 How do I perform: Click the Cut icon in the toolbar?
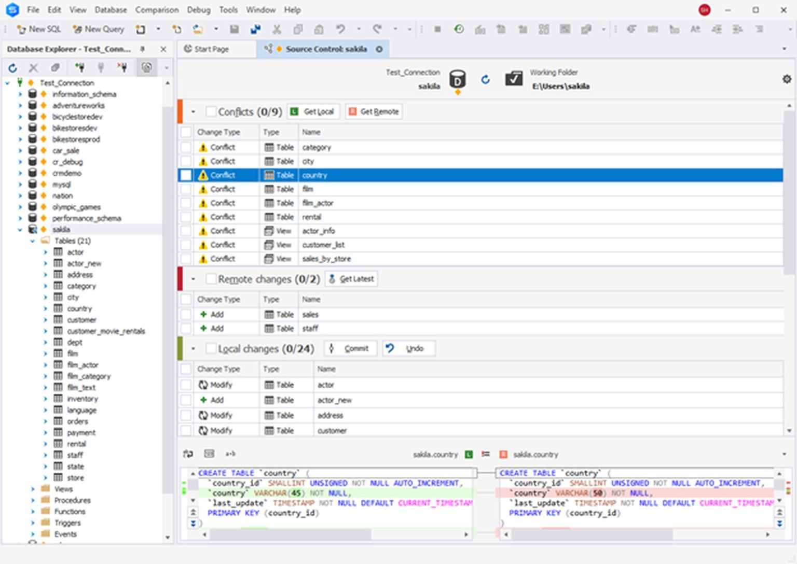pyautogui.click(x=277, y=30)
